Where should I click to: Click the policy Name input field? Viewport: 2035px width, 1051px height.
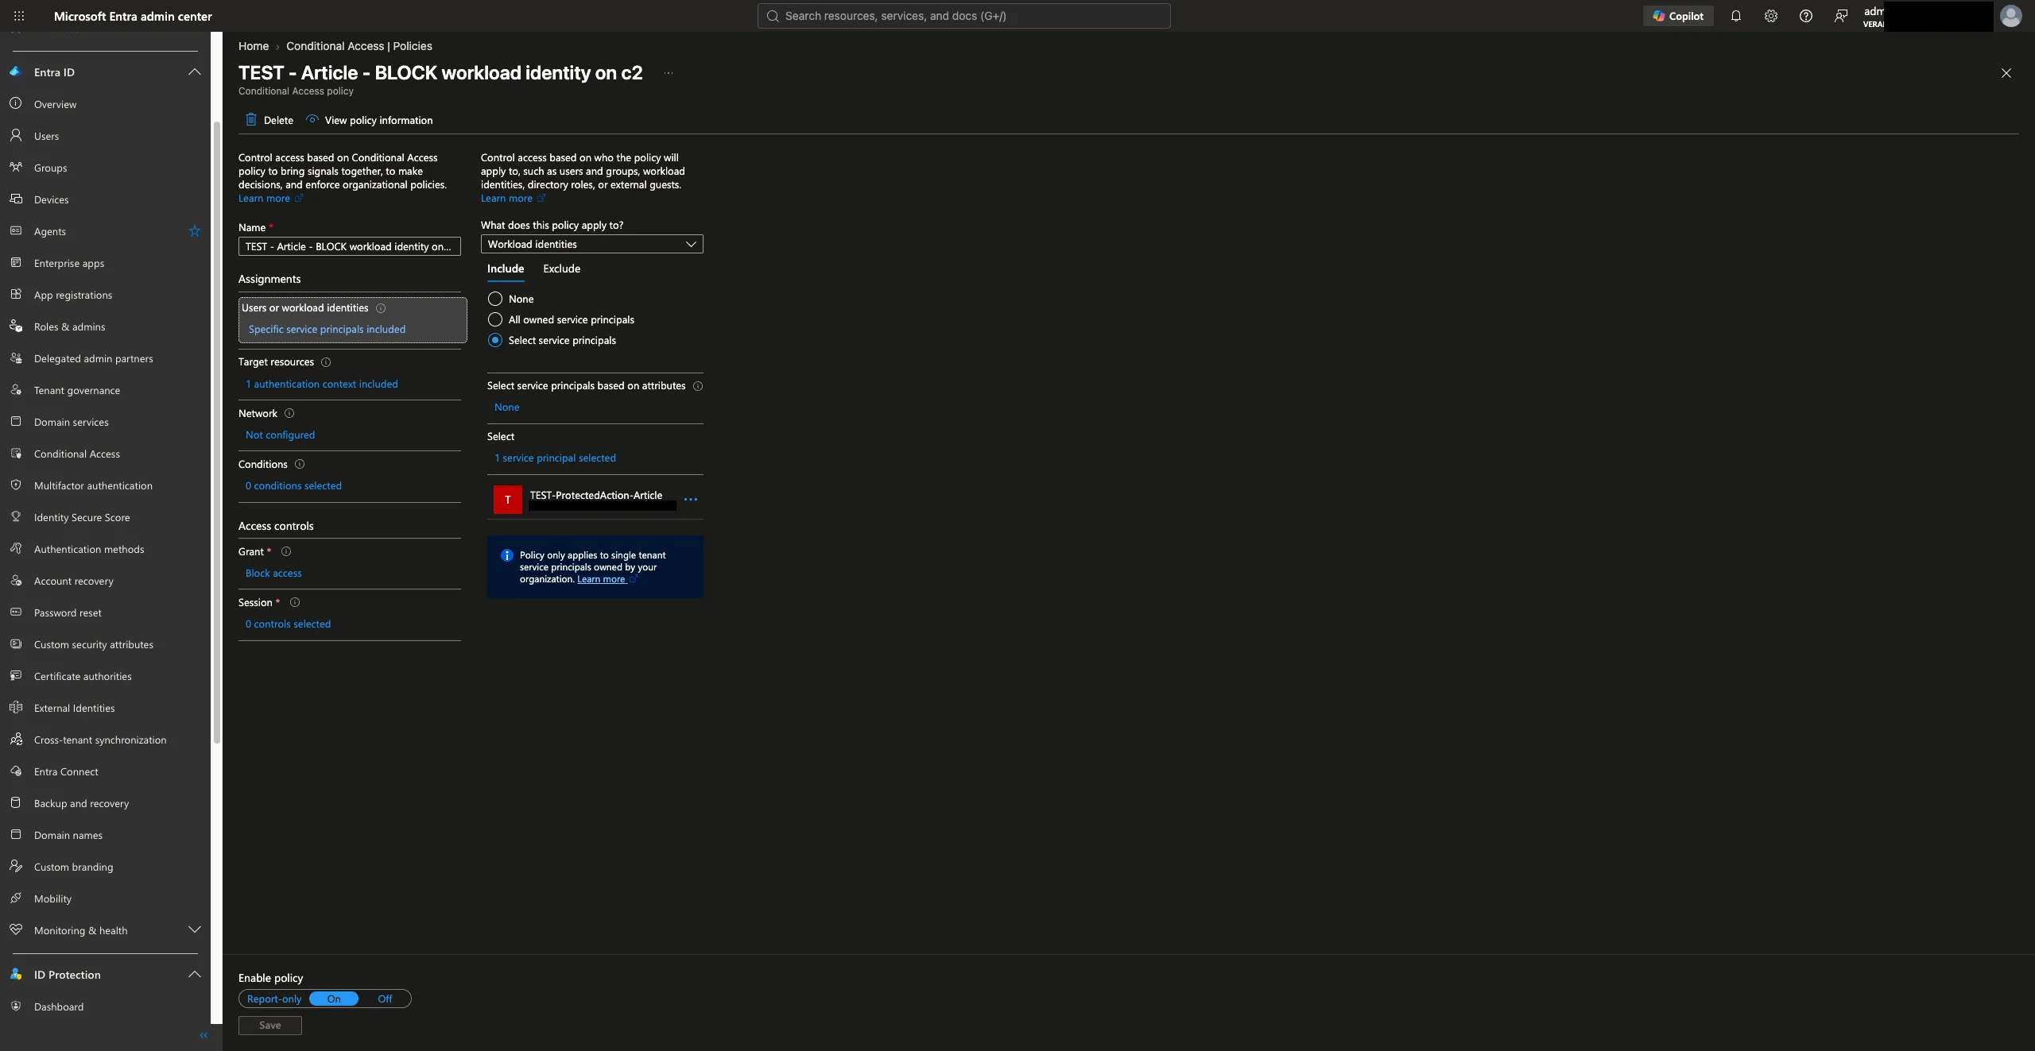[x=350, y=247]
